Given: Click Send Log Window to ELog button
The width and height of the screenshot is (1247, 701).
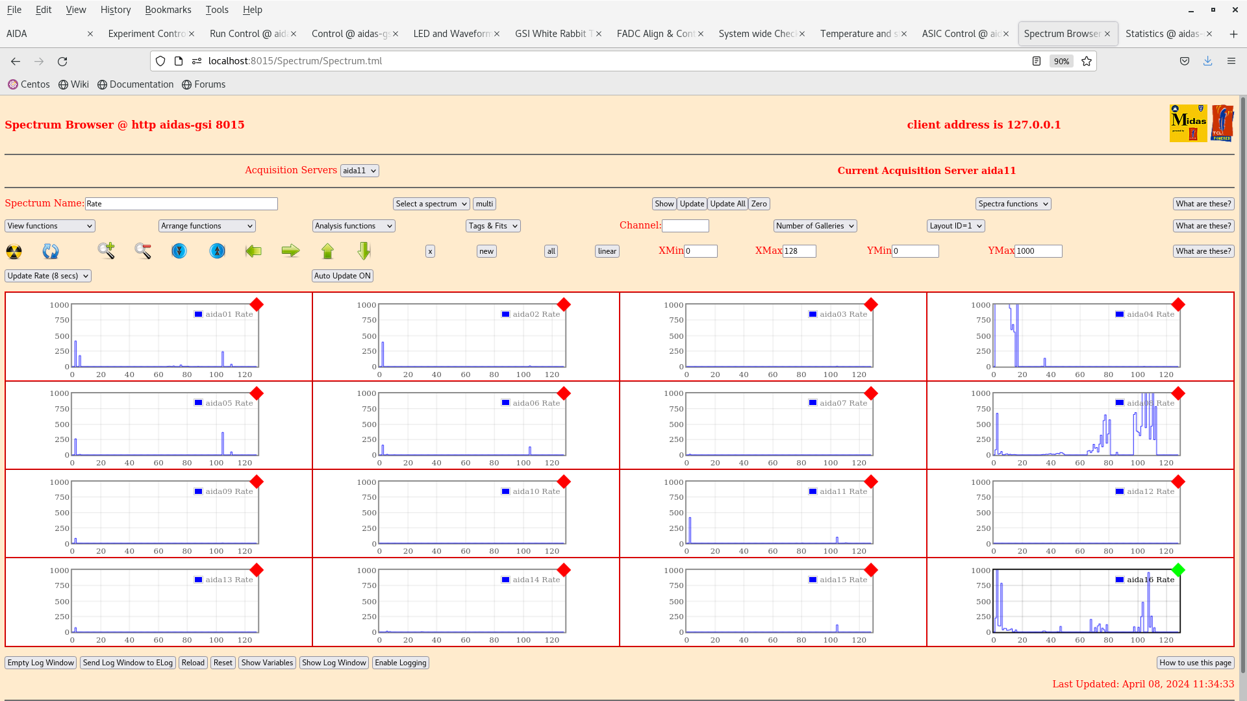Looking at the screenshot, I should click(x=127, y=663).
